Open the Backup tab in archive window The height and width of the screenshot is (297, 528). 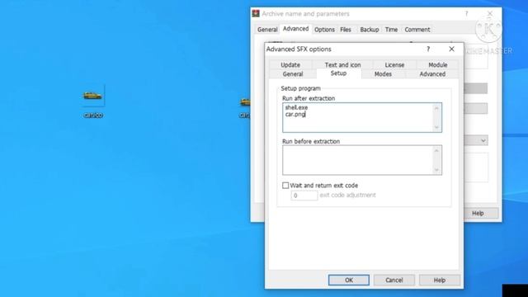(370, 30)
